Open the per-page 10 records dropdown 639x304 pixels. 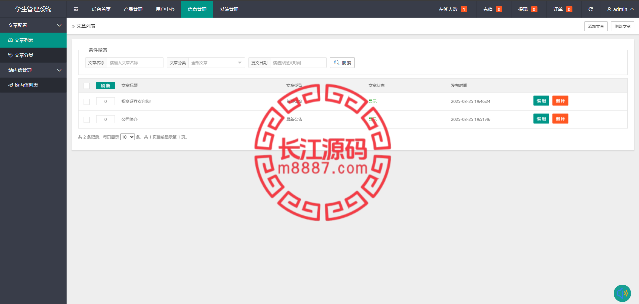[128, 137]
